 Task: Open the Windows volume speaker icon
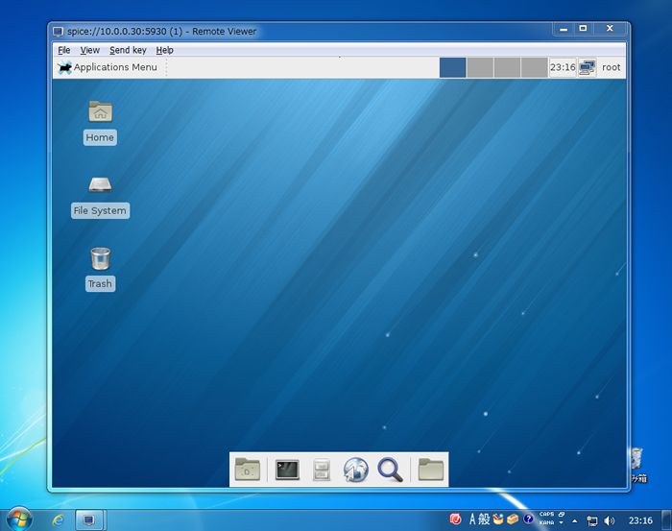coord(609,520)
